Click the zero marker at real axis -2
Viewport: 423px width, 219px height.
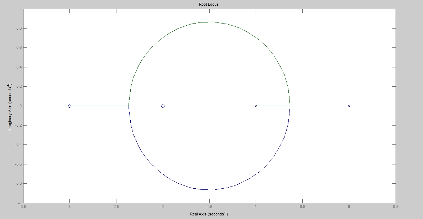(163, 106)
